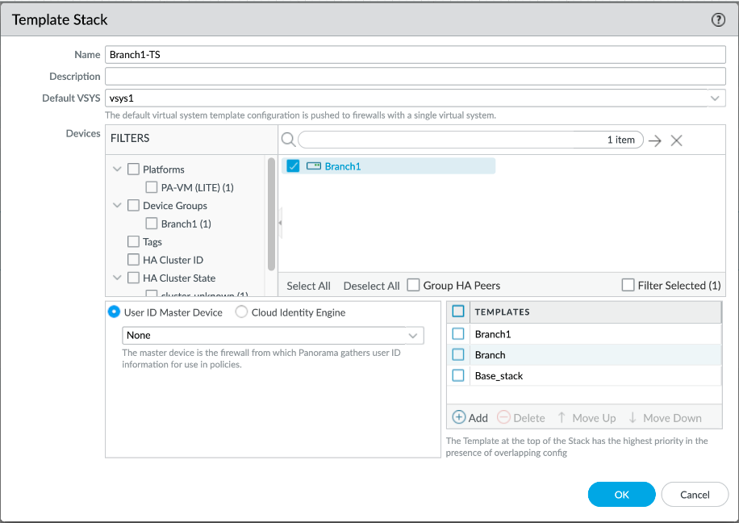Click the Base_stack template name
Screen dimensions: 739x523
[x=499, y=376]
